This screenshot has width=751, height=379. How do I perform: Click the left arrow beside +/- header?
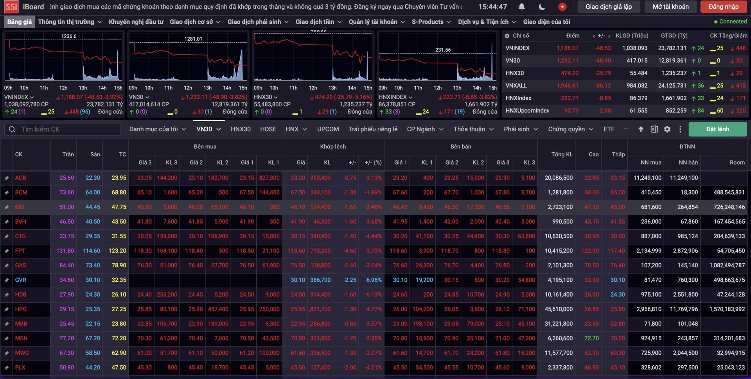click(x=594, y=36)
